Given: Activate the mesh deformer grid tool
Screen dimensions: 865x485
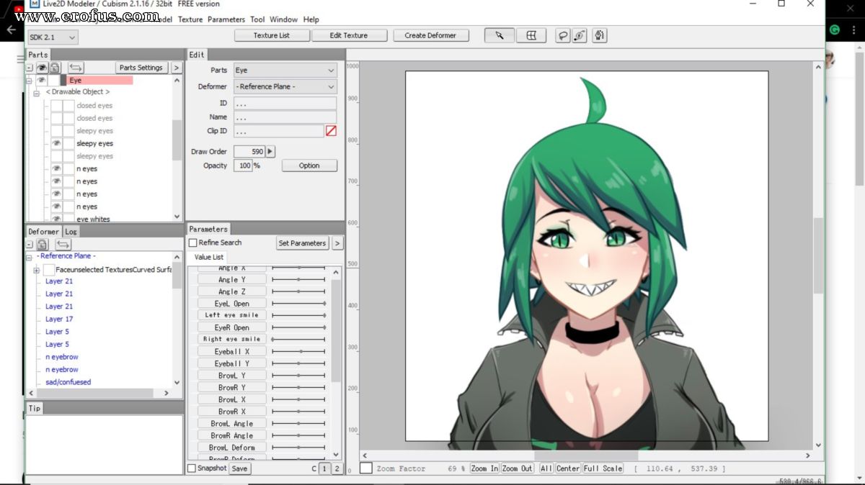Looking at the screenshot, I should pos(531,35).
